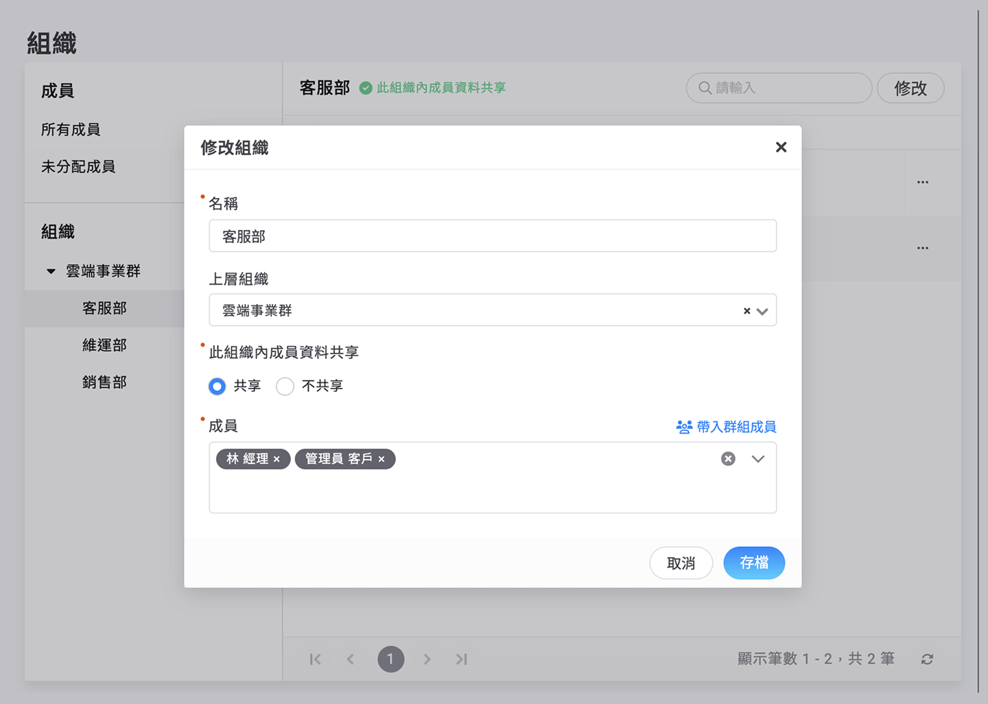Jump to last page with pagination icon
The width and height of the screenshot is (988, 704).
click(x=461, y=659)
